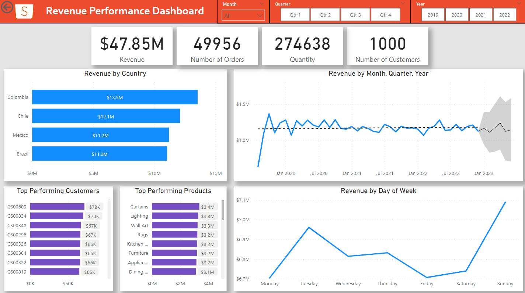Select the Qtr 2 button
Image resolution: width=525 pixels, height=293 pixels.
pyautogui.click(x=325, y=14)
